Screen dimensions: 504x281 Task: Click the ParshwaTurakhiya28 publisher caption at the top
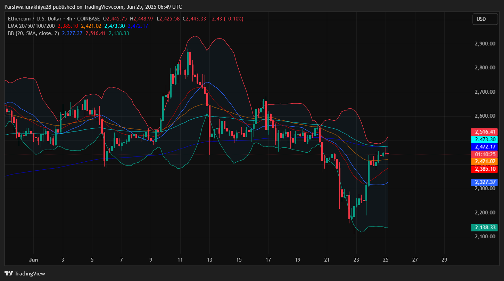[93, 7]
